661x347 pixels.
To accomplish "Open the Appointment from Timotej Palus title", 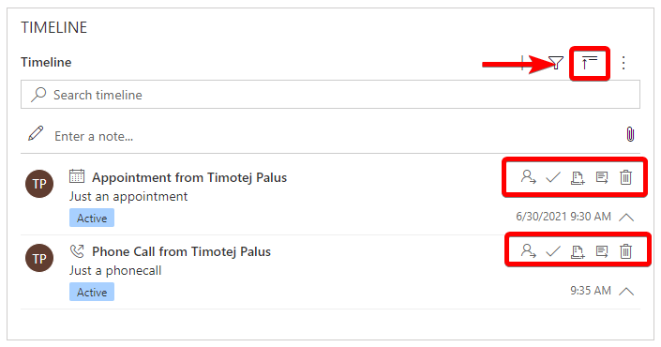I will 189,177.
